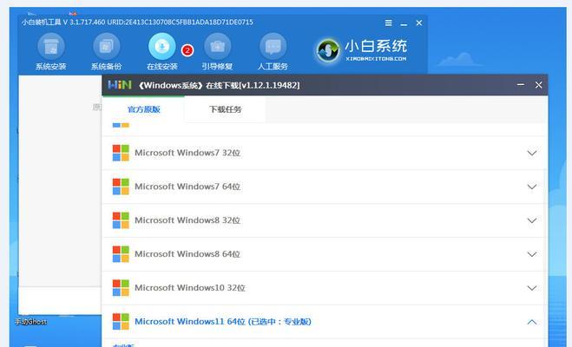Click the 小白装机工具 version title text
572x347 pixels.
pos(137,23)
